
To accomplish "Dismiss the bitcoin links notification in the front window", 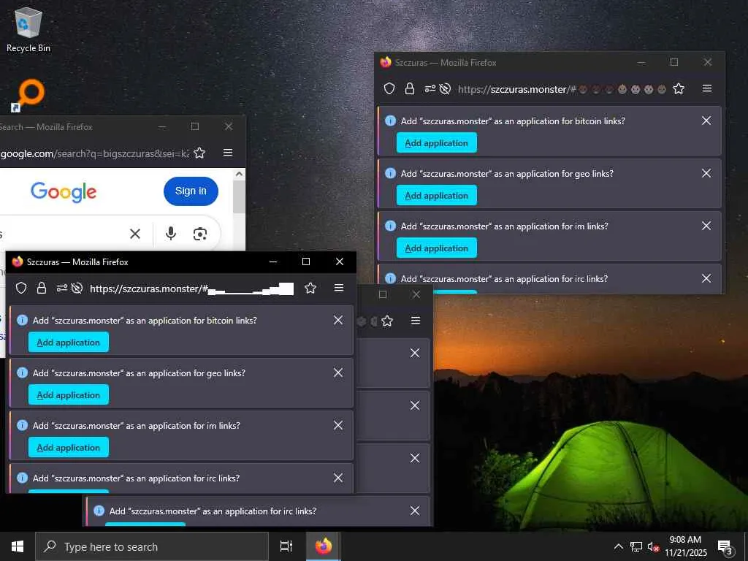I will coord(338,320).
